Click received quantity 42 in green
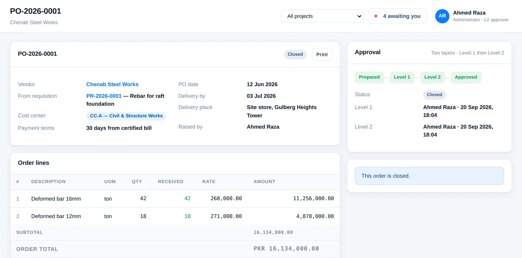The width and height of the screenshot is (522, 258). tap(188, 199)
